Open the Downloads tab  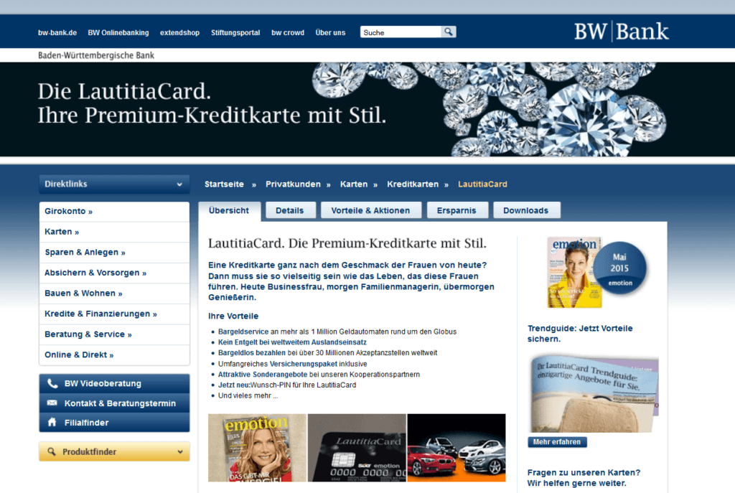[x=526, y=210]
